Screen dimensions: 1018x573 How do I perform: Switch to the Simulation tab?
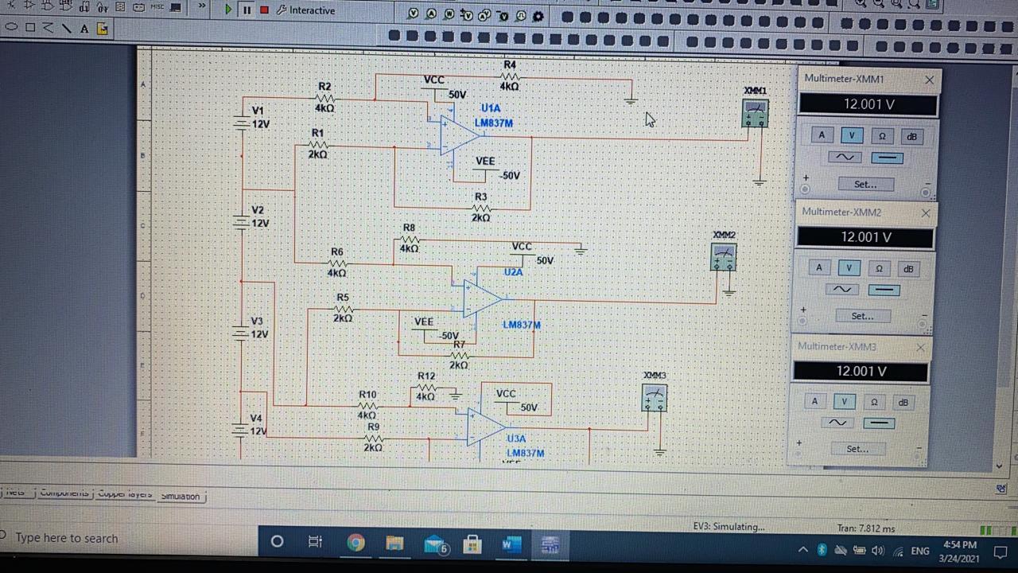coord(181,496)
